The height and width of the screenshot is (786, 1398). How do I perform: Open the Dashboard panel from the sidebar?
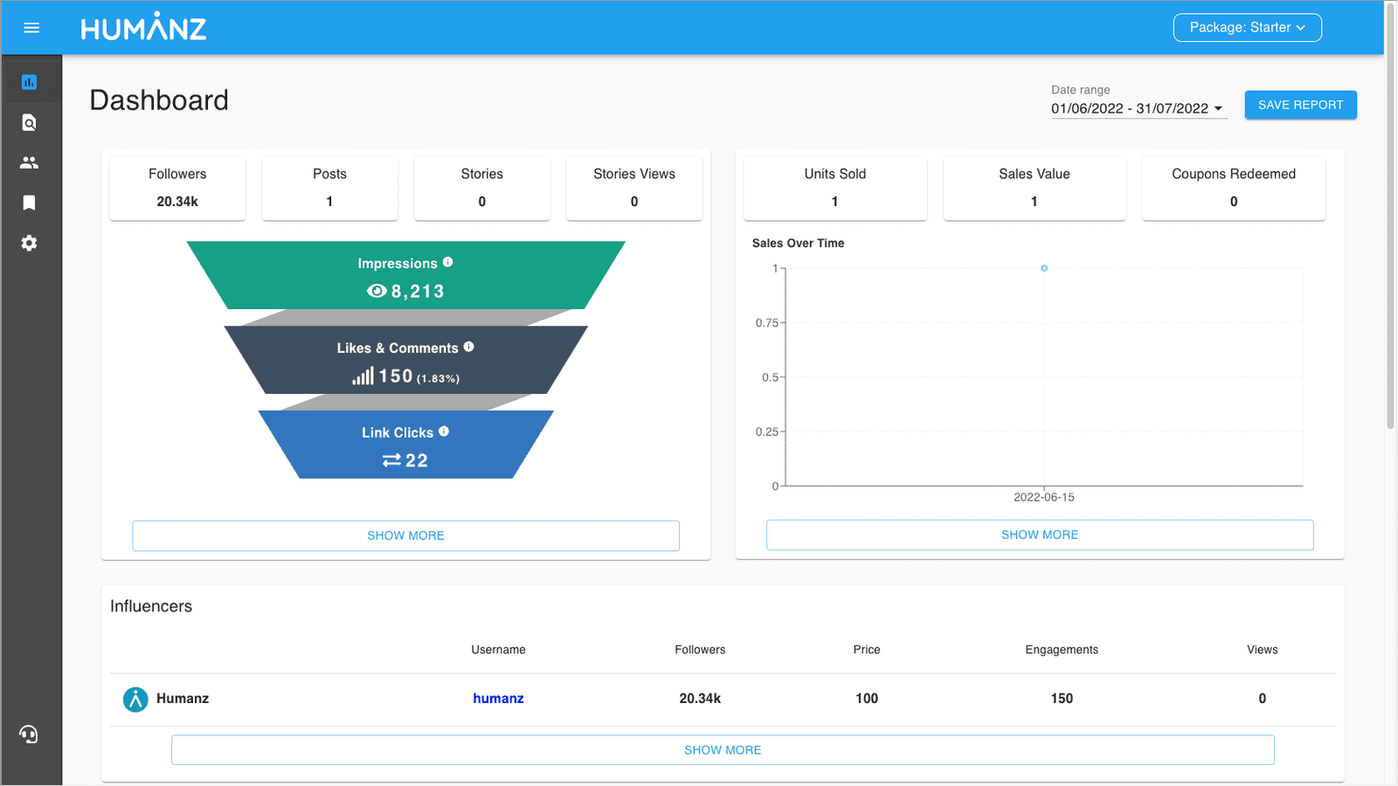pyautogui.click(x=31, y=80)
